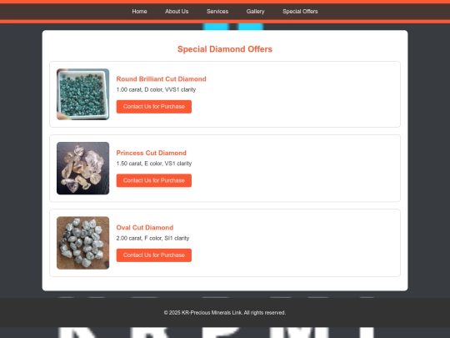This screenshot has width=450, height=338.
Task: Select Services in the navigation bar
Action: tap(217, 12)
